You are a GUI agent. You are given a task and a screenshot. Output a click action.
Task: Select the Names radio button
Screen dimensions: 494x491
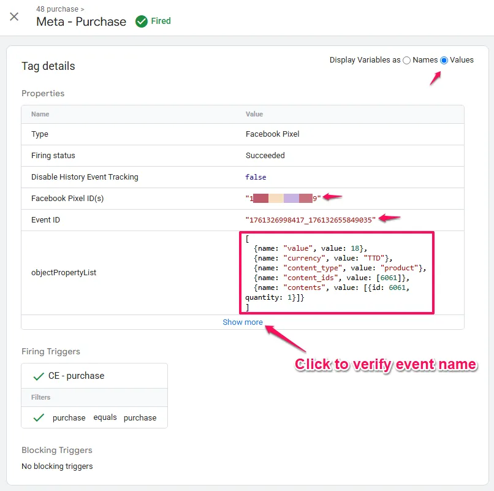[407, 60]
